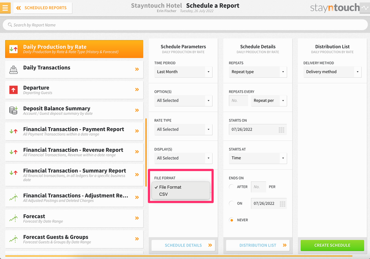Click the Daily Production by Rate arrows icon
Screen dimensions: 370x259
point(13,49)
